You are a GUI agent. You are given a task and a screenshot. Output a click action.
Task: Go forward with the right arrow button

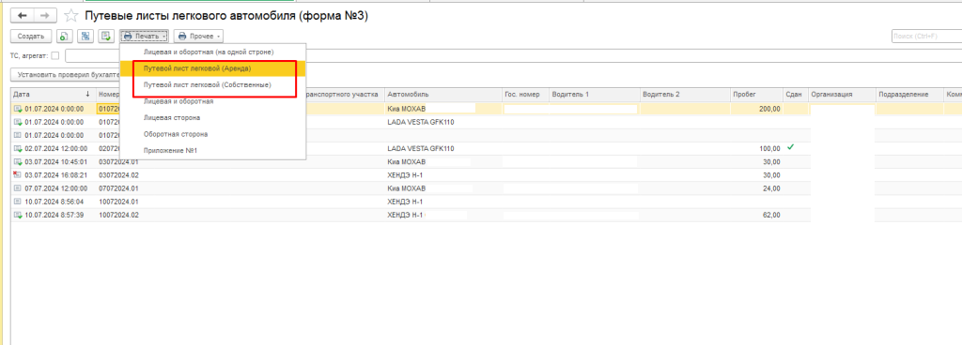(x=45, y=16)
